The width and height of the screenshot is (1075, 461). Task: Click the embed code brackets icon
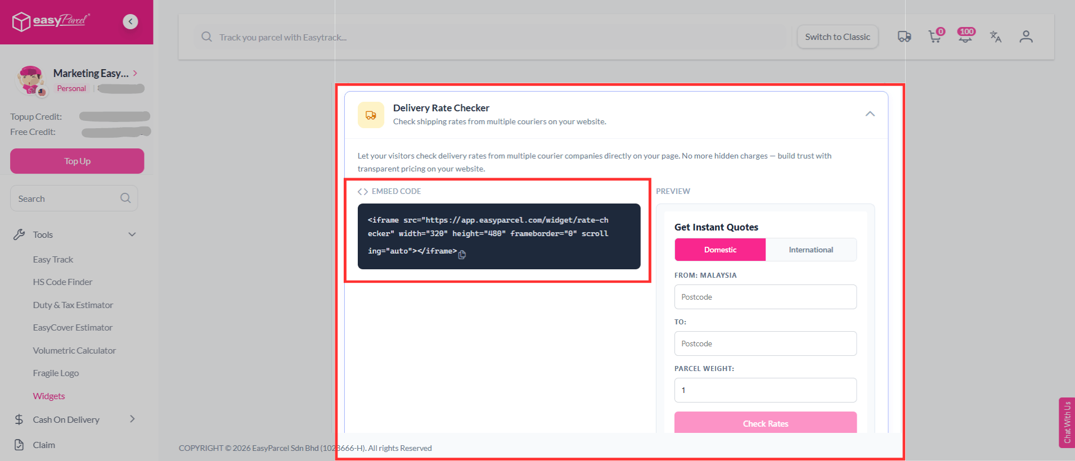pos(363,192)
